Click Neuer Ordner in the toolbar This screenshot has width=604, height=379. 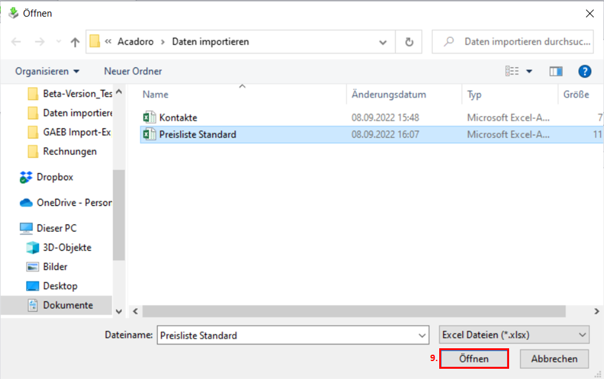133,71
